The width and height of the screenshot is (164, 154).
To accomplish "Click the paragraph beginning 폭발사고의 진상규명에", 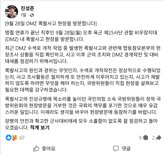I will tap(83, 105).
